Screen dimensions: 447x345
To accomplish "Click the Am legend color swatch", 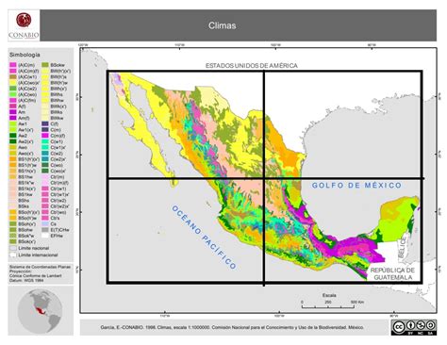I will [13, 112].
